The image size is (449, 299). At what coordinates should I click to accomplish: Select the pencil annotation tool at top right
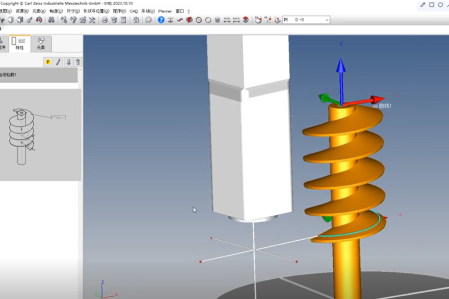423,5
